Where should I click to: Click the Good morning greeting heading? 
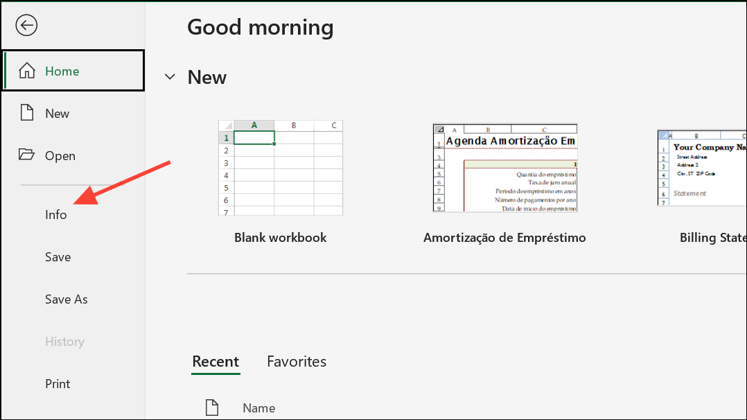(260, 26)
